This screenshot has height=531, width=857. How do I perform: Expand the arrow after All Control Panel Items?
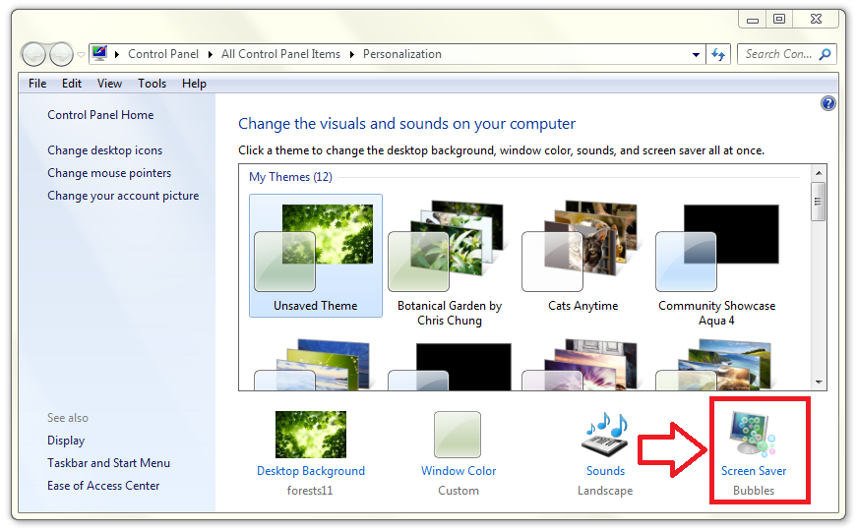click(x=352, y=55)
